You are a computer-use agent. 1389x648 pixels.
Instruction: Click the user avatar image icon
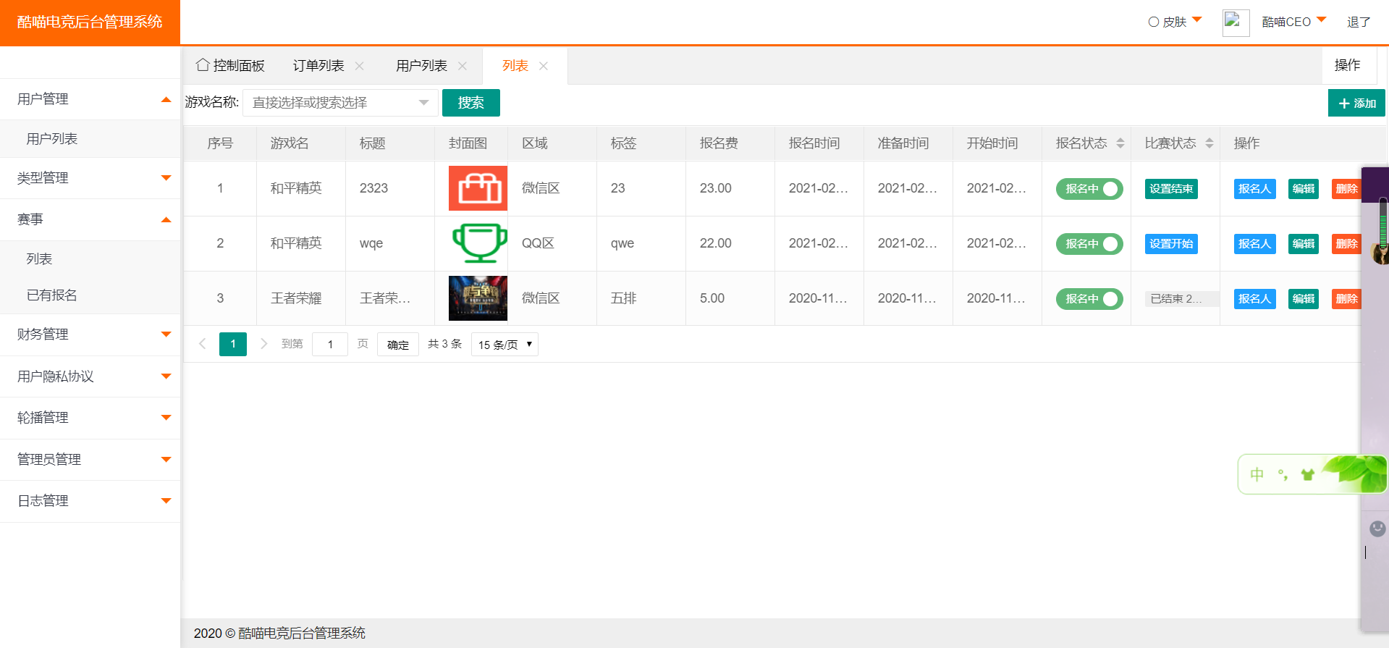1235,22
